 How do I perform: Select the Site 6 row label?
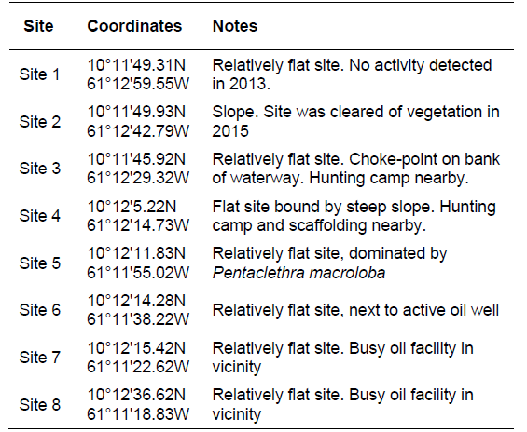[x=40, y=310]
